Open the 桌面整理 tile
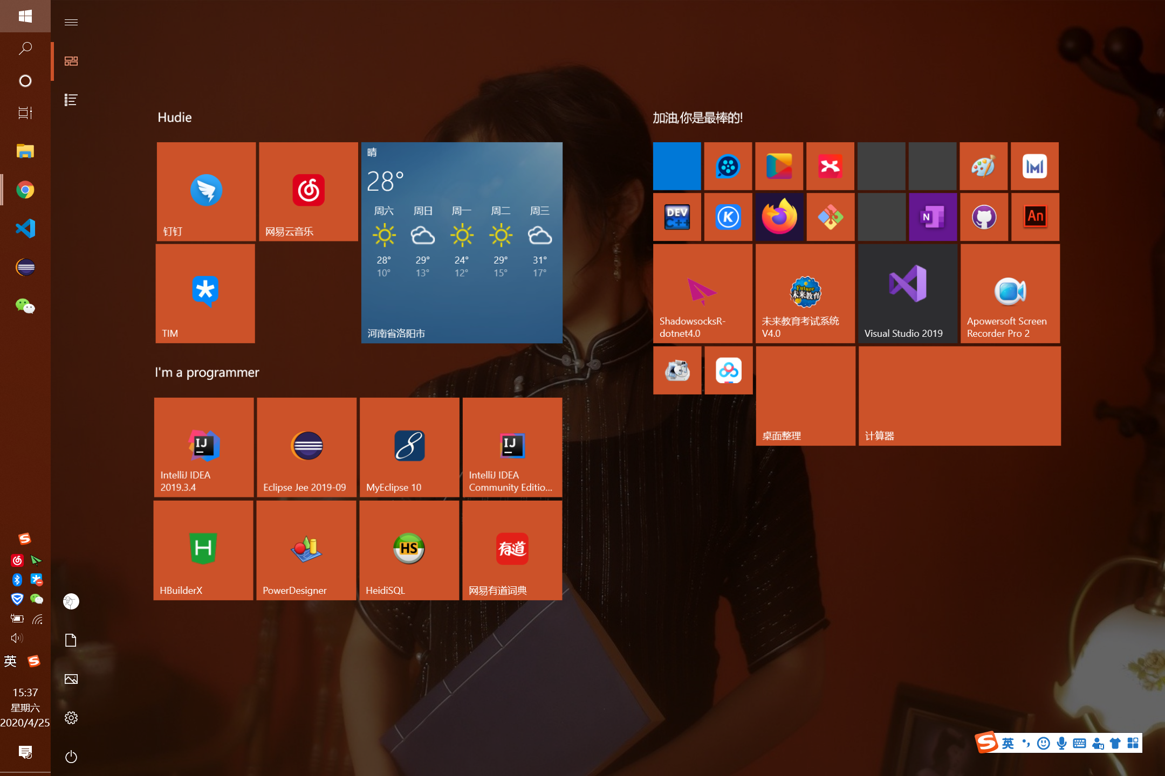Image resolution: width=1165 pixels, height=776 pixels. [806, 396]
